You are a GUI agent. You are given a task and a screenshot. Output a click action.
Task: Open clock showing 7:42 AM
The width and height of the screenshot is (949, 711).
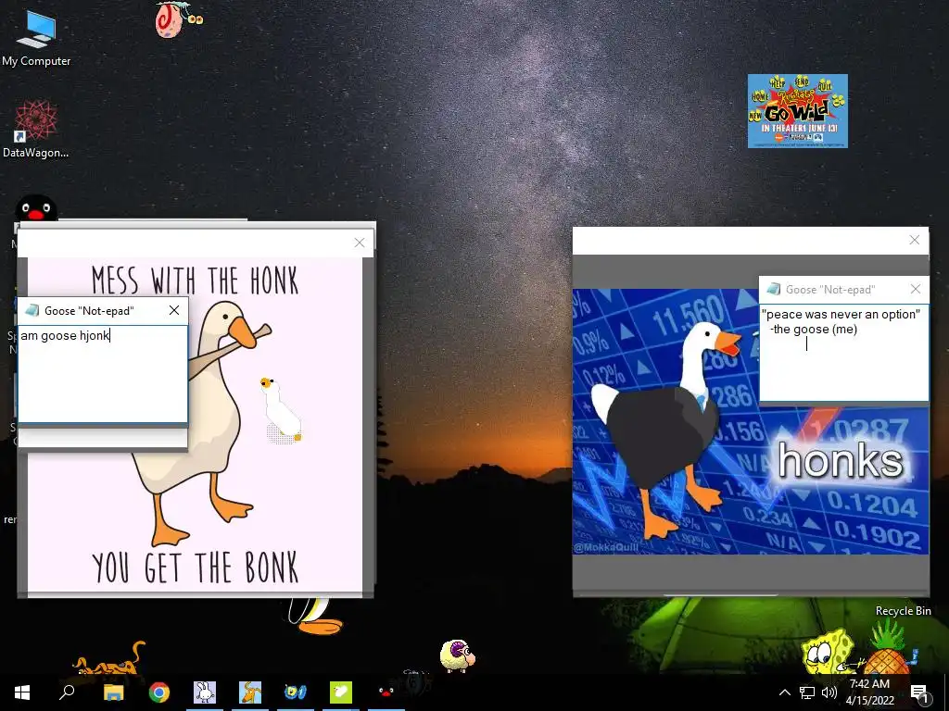[869, 692]
